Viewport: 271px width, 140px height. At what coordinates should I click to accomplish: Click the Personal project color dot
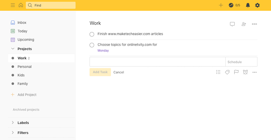[13, 67]
